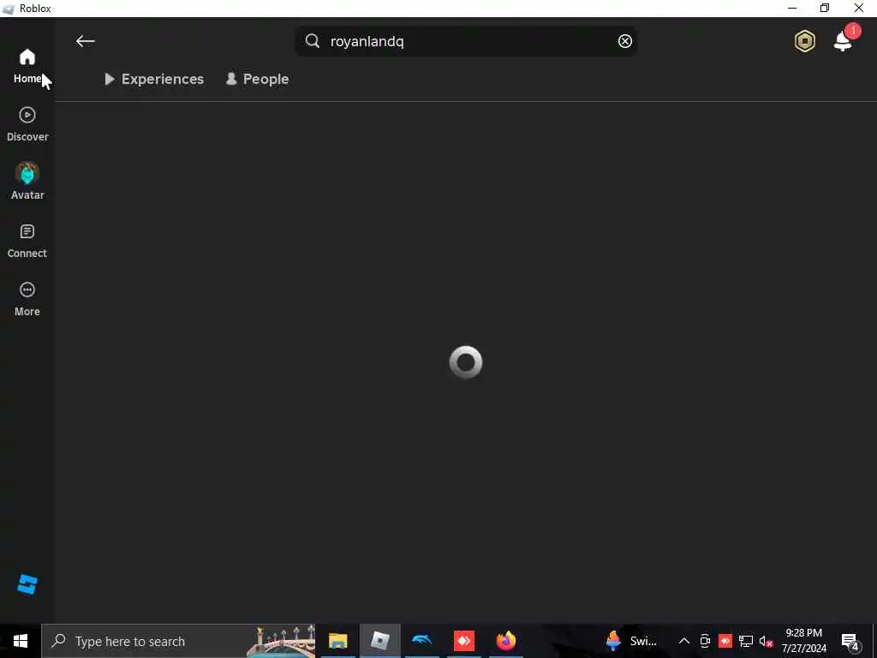877x658 pixels.
Task: Launch Firefox from the taskbar
Action: pyautogui.click(x=505, y=641)
